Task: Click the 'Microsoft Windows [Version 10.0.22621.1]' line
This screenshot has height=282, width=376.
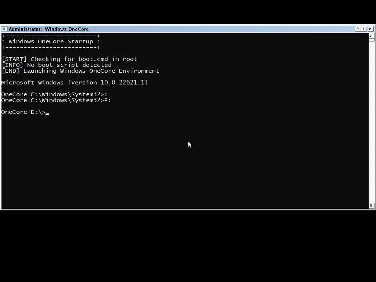Action: tap(75, 83)
